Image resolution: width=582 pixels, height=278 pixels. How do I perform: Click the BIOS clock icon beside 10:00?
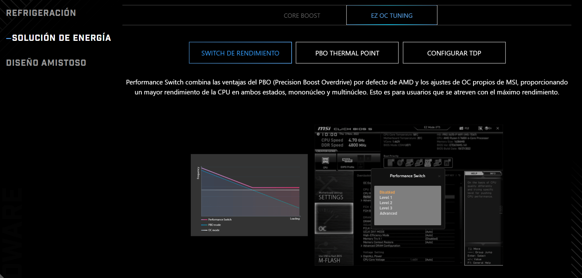(x=318, y=134)
